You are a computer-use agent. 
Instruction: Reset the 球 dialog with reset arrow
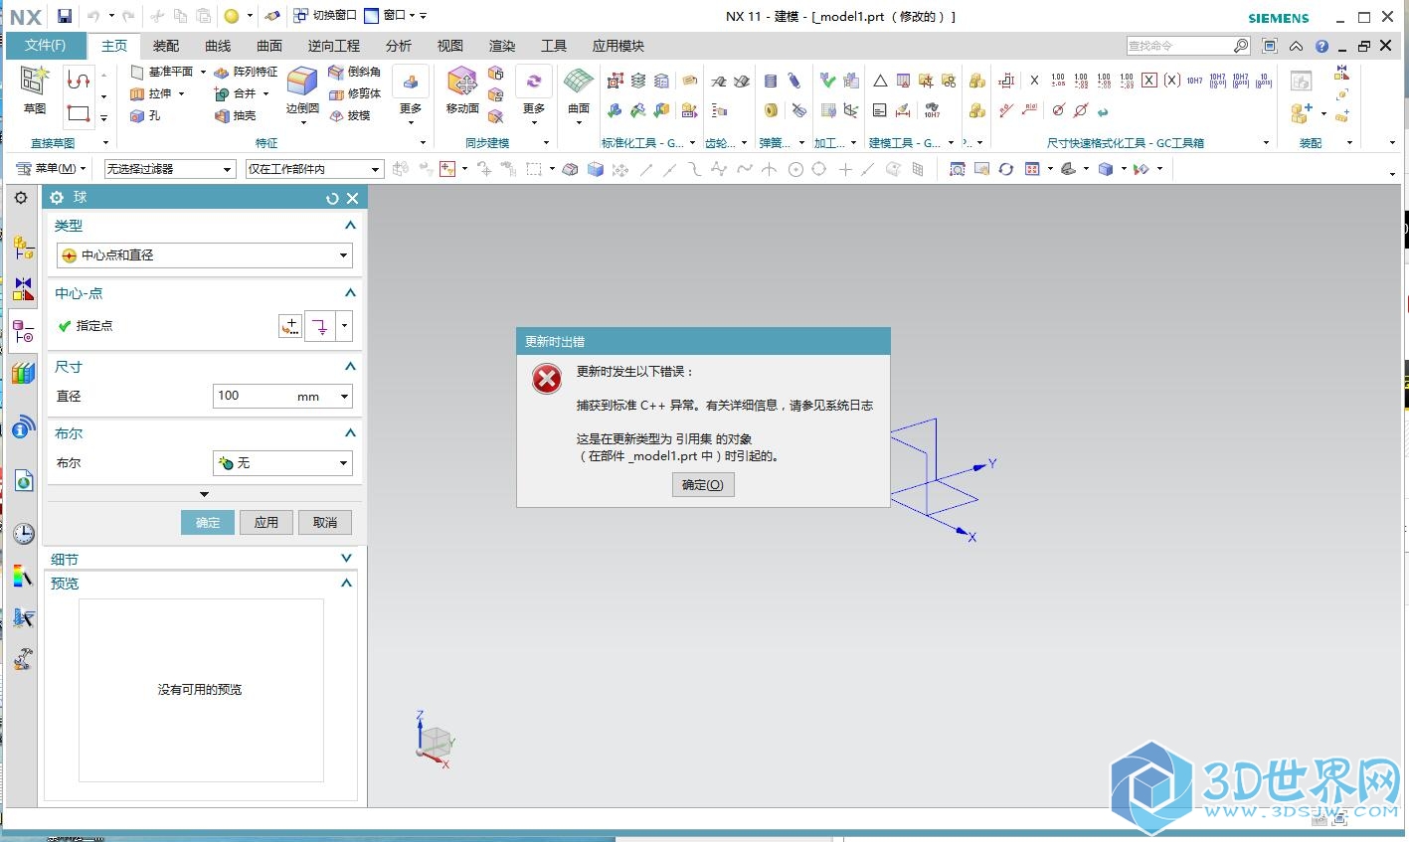(x=332, y=198)
